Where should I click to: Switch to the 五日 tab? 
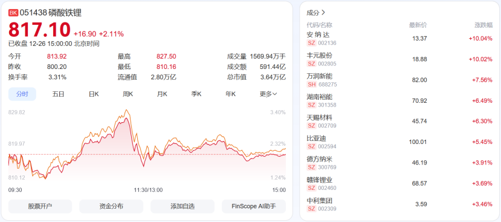point(58,94)
